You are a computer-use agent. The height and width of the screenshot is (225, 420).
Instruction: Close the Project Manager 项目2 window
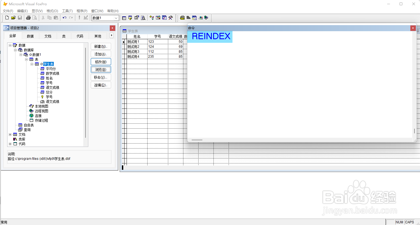(x=112, y=28)
